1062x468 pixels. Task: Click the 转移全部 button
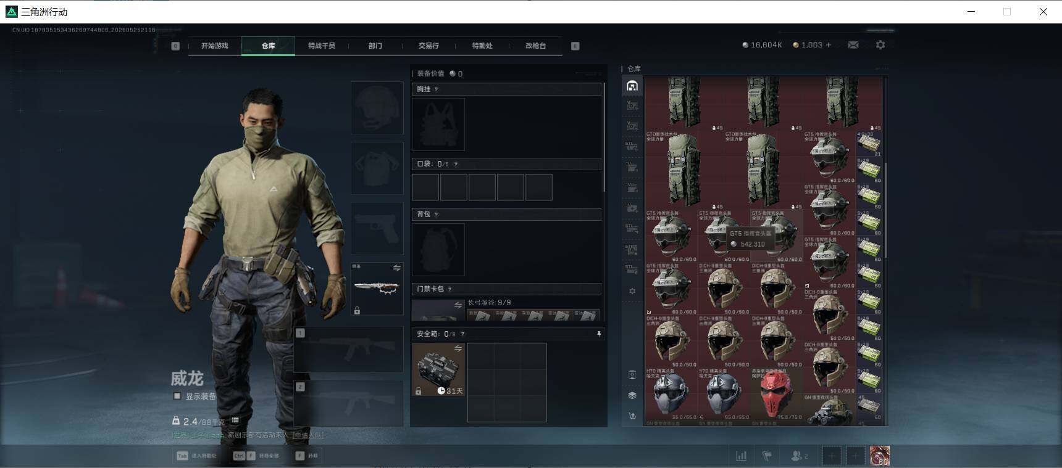(256, 456)
